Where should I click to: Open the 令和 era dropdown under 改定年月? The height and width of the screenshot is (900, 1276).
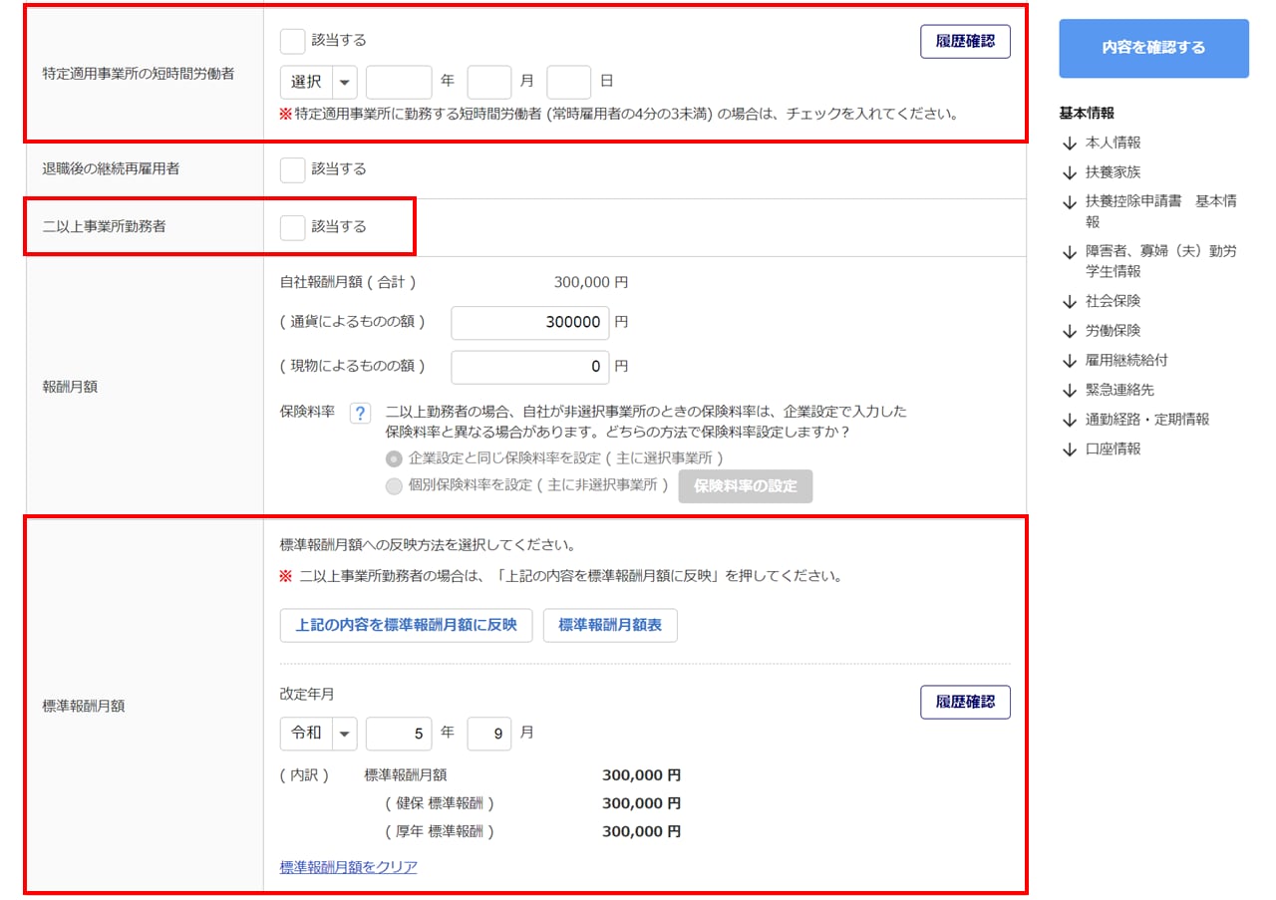click(x=319, y=734)
